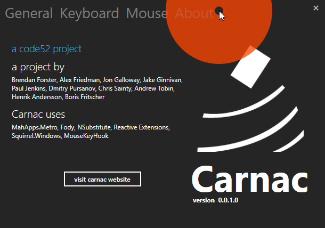The width and height of the screenshot is (325, 228).
Task: Select the Mouse tab
Action: point(147,13)
